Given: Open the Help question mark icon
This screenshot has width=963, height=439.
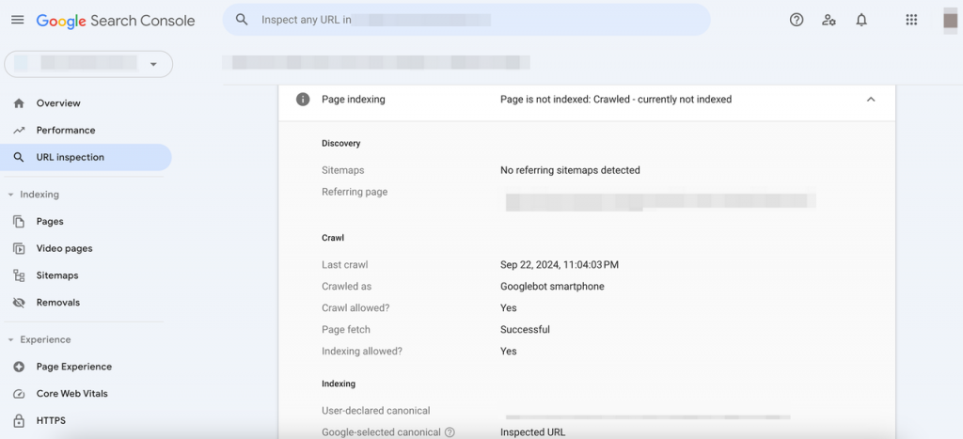Looking at the screenshot, I should point(797,20).
